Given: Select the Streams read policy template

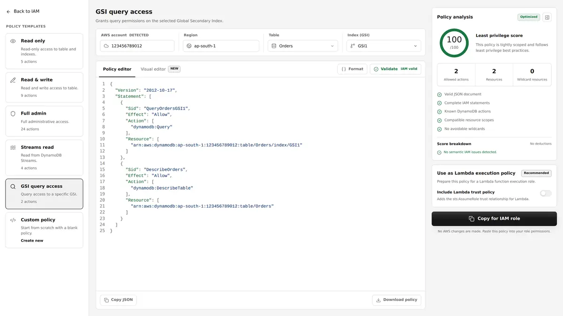Looking at the screenshot, I should click(44, 157).
